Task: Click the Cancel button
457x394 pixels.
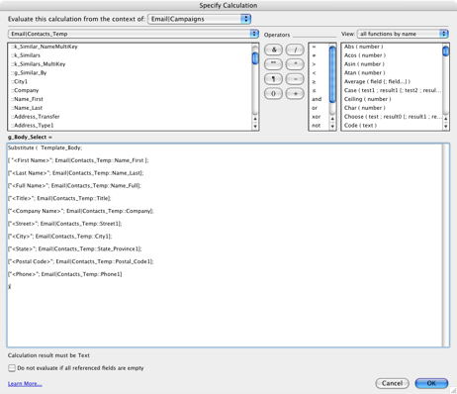Action: (392, 383)
